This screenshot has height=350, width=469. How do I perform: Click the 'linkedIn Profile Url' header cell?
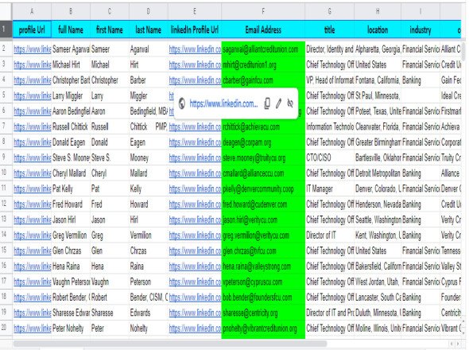195,29
